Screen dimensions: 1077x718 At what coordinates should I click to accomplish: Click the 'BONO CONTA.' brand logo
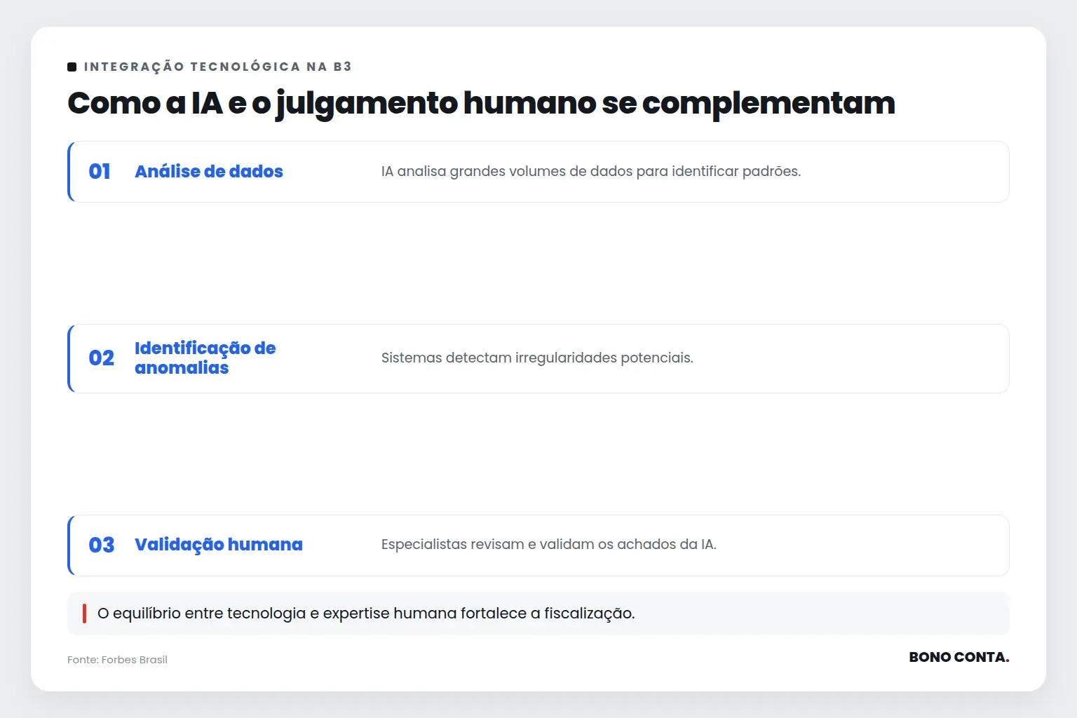point(959,658)
